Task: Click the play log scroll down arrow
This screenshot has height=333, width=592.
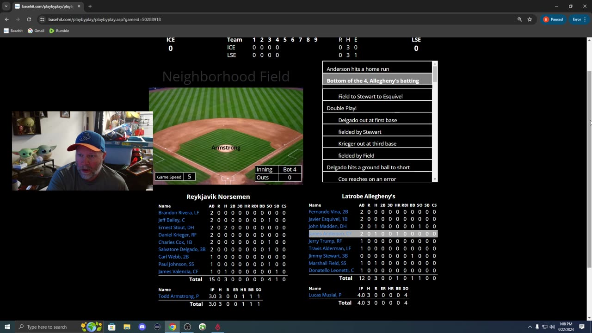Action: (x=435, y=179)
